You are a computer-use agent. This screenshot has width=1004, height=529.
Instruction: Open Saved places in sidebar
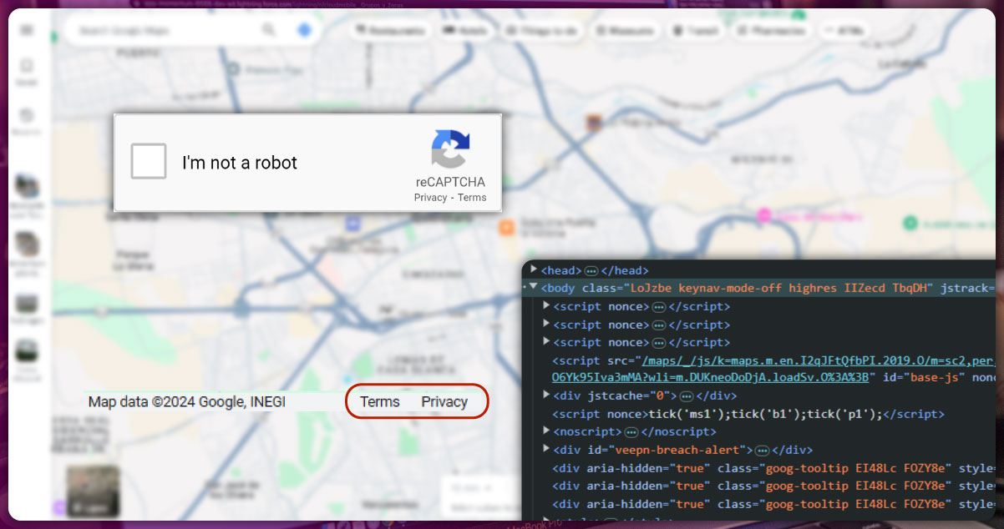[x=27, y=72]
